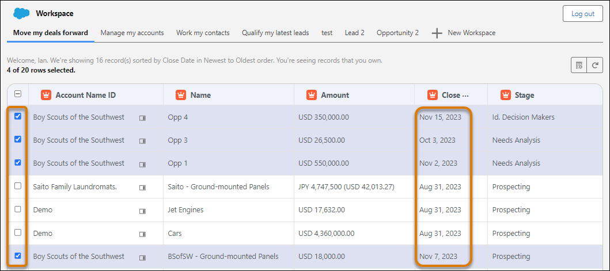This screenshot has width=610, height=271.
Task: Open the table column settings icon
Action: tap(579, 66)
